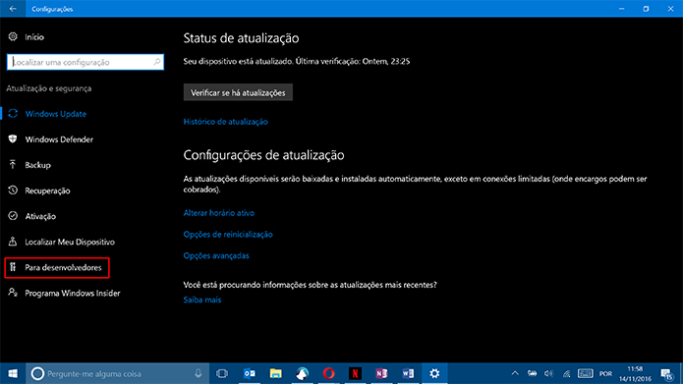Launch the Opera browser from taskbar
The height and width of the screenshot is (384, 683).
(x=329, y=373)
